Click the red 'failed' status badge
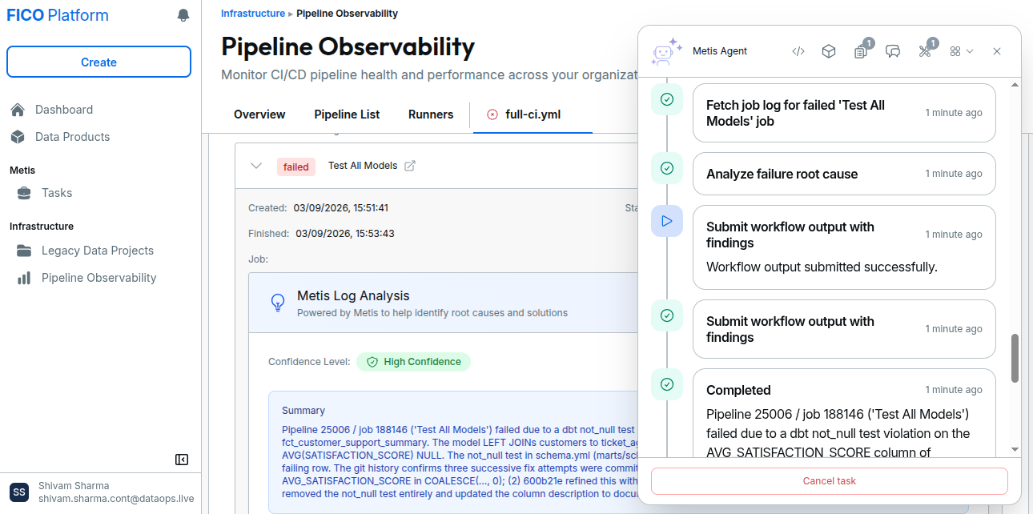The image size is (1033, 514). click(x=296, y=167)
